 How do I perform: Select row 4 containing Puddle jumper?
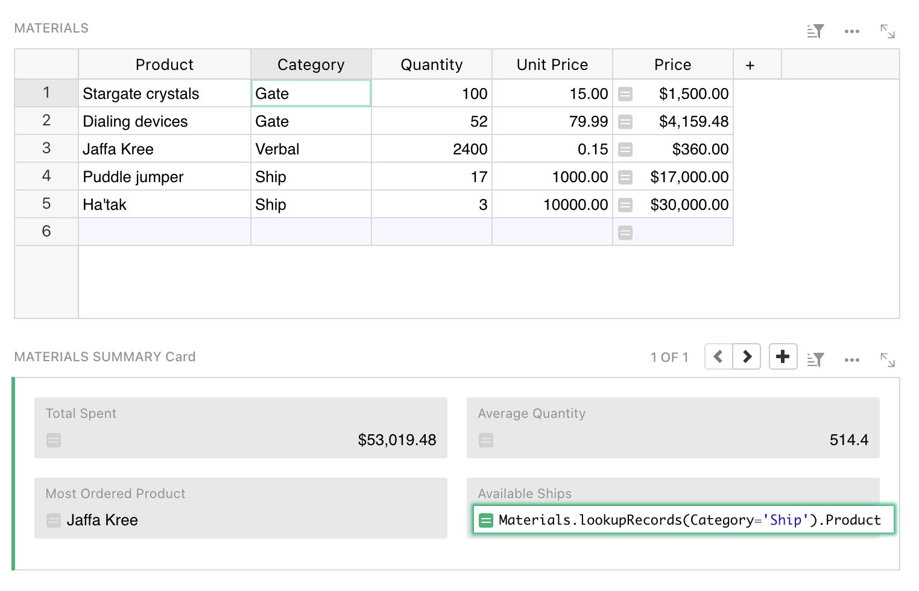pos(46,176)
